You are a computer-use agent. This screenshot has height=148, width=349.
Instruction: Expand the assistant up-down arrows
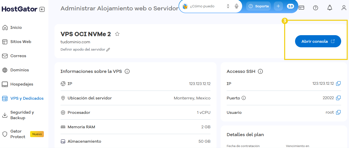click(x=228, y=6)
